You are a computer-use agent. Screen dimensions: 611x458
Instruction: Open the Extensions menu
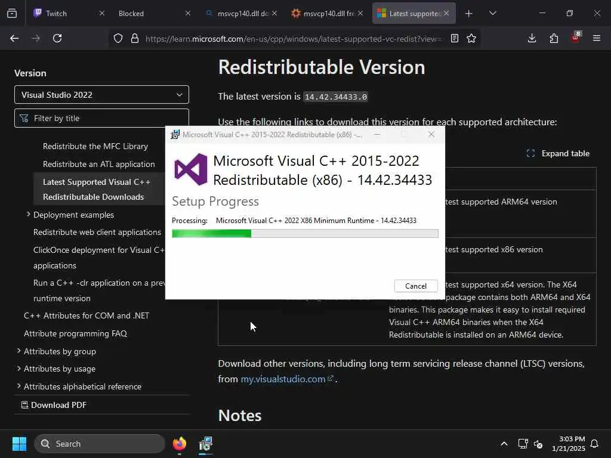coord(554,38)
